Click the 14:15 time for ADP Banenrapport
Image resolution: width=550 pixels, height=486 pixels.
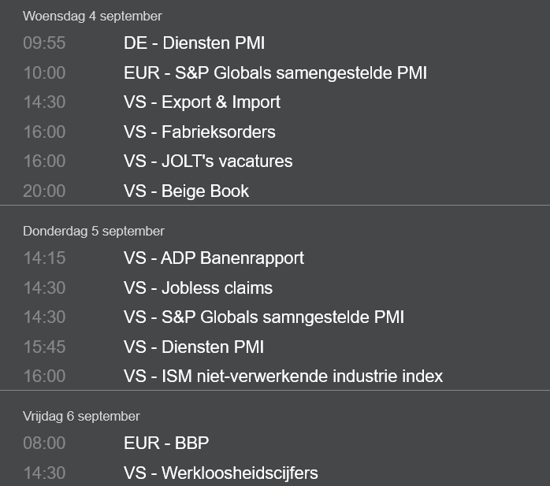tap(44, 258)
